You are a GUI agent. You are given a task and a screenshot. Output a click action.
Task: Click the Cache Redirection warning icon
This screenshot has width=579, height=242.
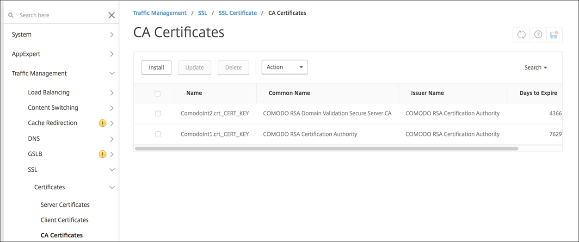pyautogui.click(x=103, y=123)
